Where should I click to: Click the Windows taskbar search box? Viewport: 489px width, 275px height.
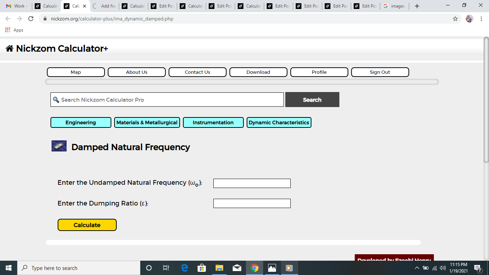(x=79, y=268)
